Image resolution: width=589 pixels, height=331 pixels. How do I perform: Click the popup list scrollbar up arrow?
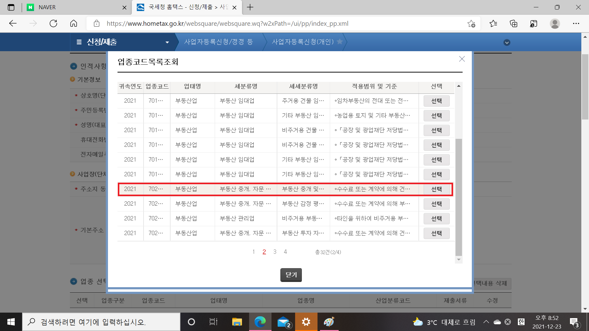click(459, 86)
